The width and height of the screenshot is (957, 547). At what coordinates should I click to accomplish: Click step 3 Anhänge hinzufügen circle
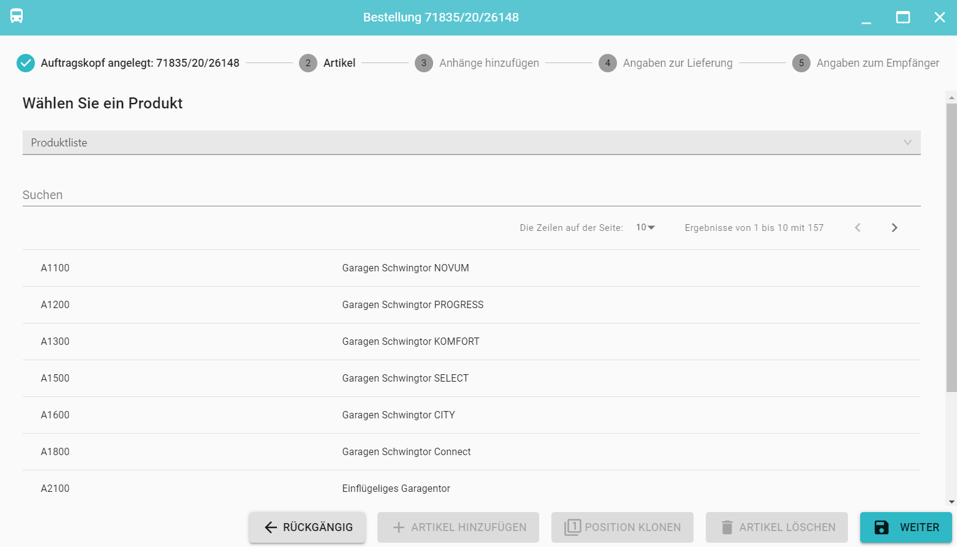[423, 63]
